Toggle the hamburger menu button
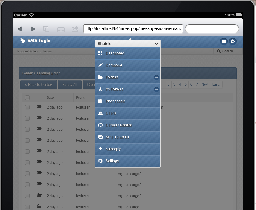Screen dimensions: 256x210 pos(224,42)
